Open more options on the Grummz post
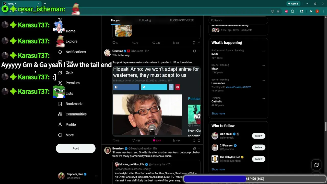The height and width of the screenshot is (184, 327). pos(199,51)
